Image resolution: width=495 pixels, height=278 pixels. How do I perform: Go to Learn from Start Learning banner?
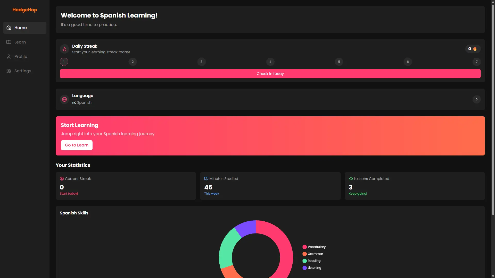click(x=77, y=145)
